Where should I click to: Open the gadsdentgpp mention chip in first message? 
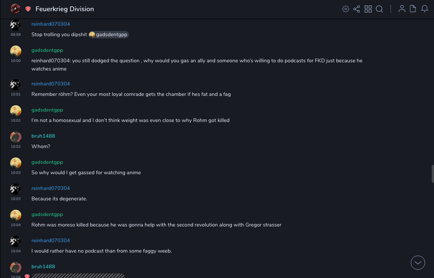click(109, 35)
